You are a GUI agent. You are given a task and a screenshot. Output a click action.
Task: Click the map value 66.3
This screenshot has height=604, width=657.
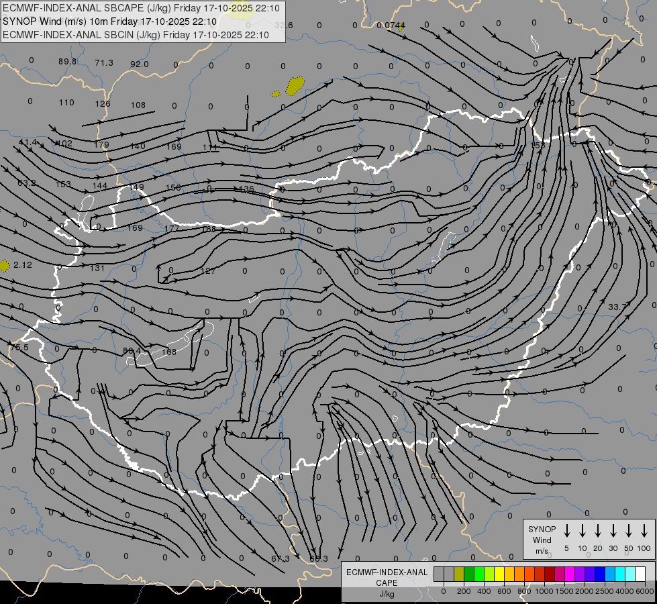point(319,559)
